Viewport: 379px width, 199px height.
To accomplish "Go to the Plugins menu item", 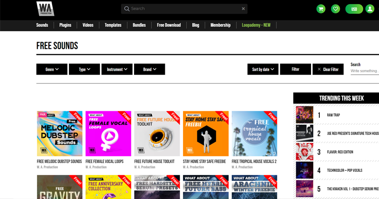I will tap(65, 25).
